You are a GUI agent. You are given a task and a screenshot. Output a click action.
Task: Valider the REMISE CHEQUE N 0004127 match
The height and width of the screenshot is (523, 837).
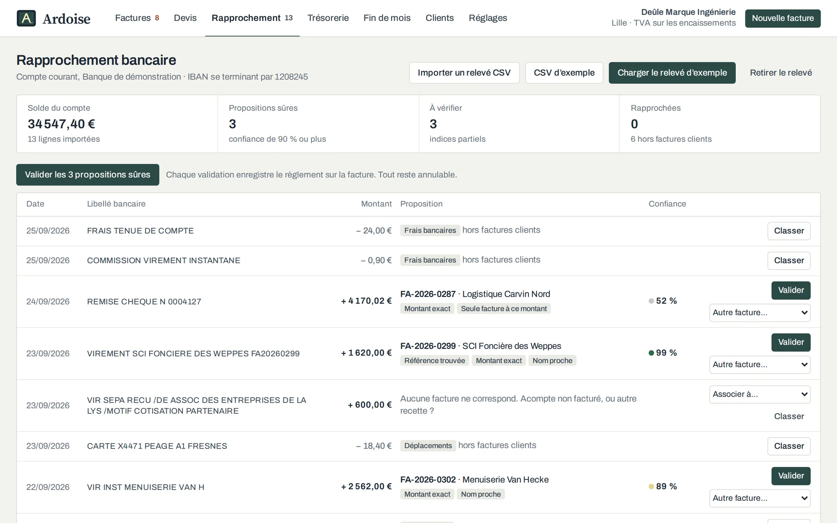click(x=791, y=290)
